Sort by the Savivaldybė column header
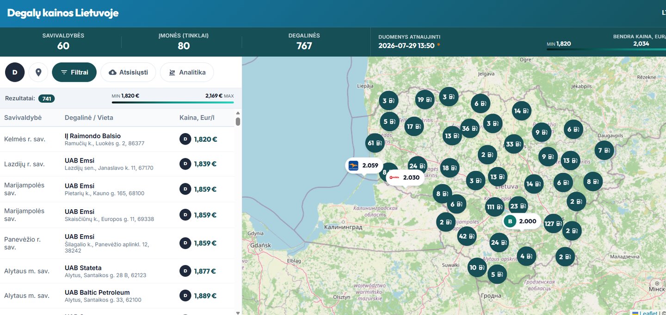This screenshot has height=315, width=666. click(x=23, y=118)
